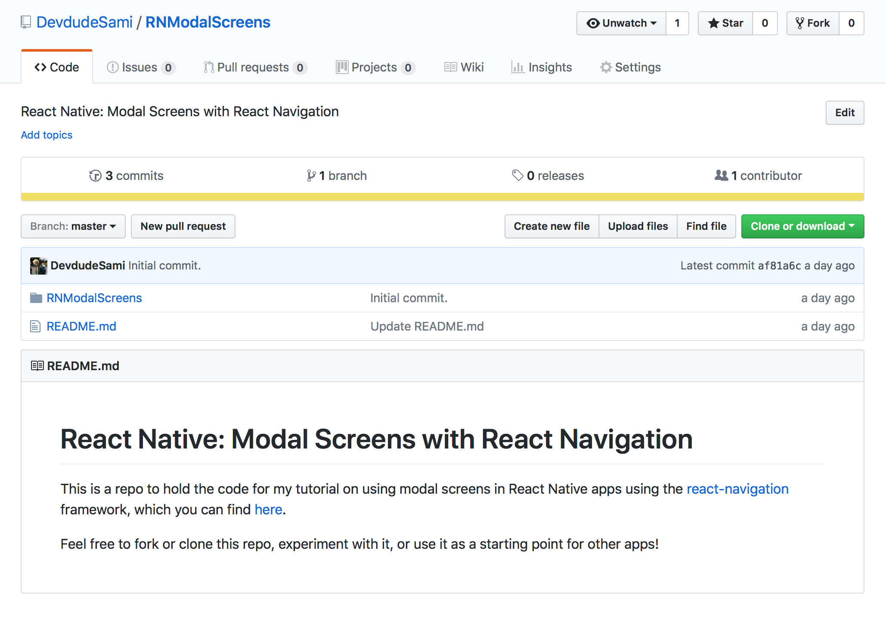The height and width of the screenshot is (631, 886).
Task: Click the Settings gear icon
Action: [x=606, y=67]
